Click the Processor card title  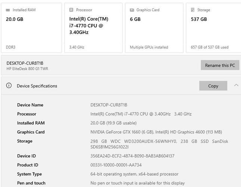click(x=84, y=10)
